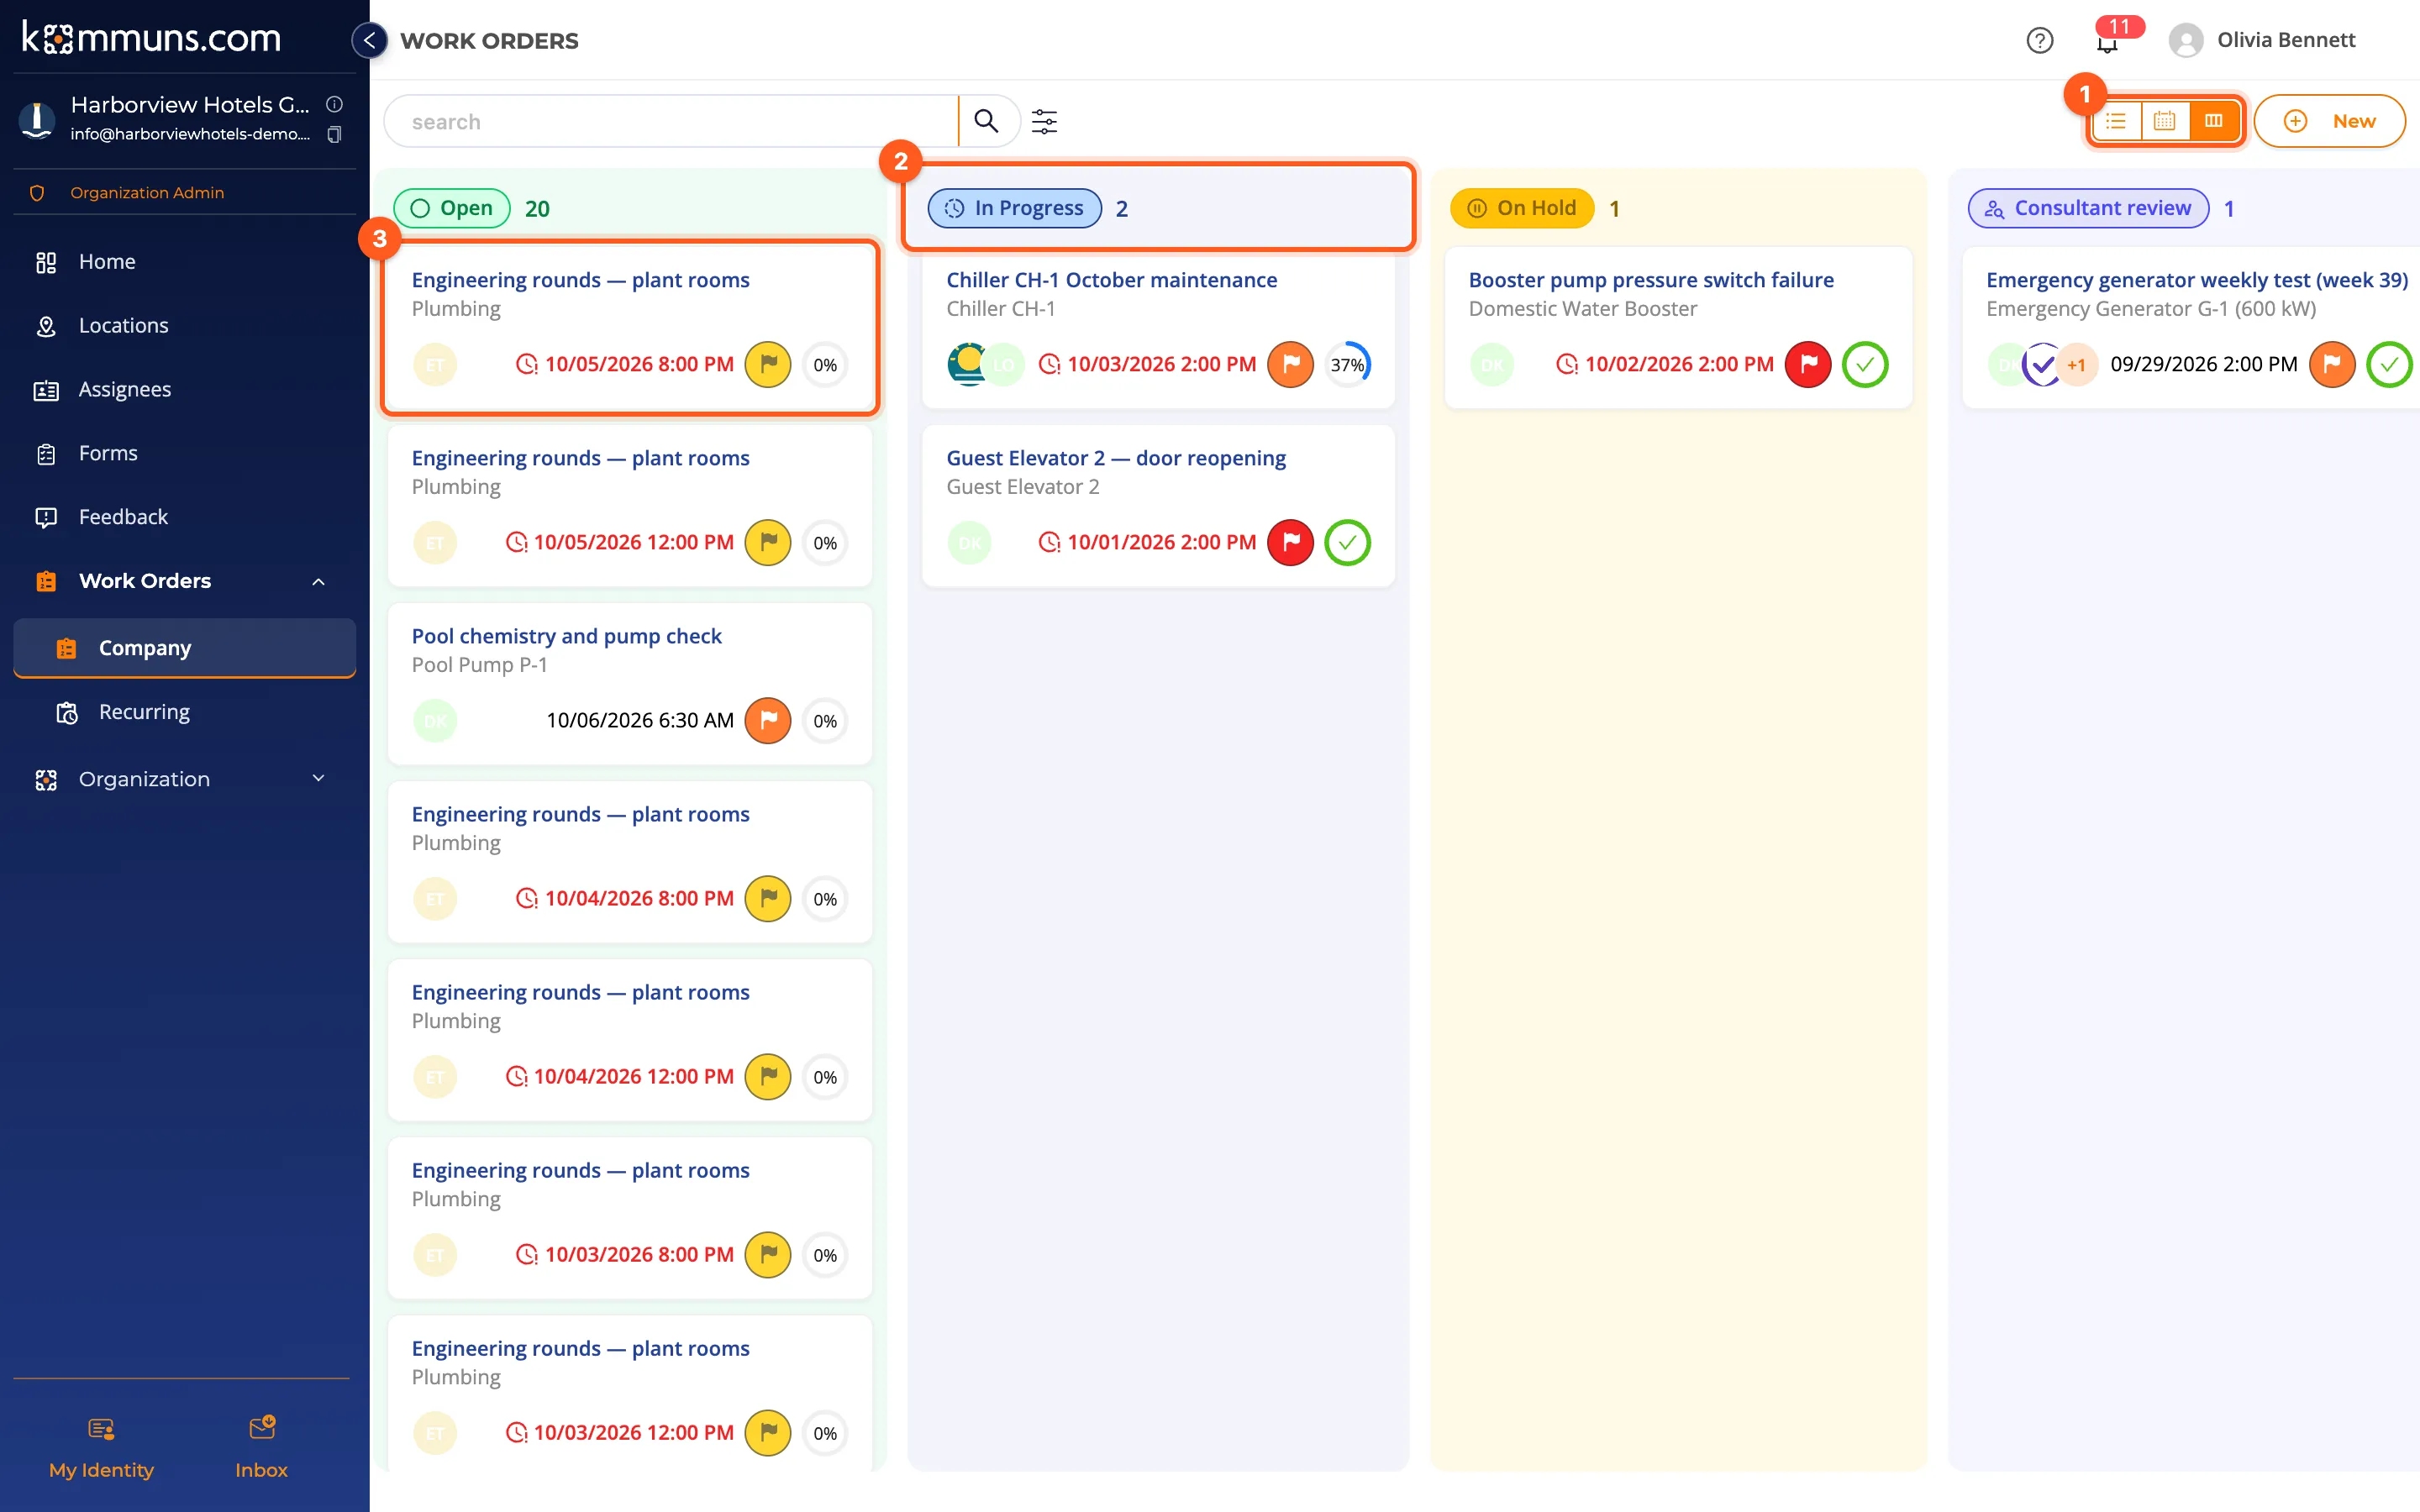
Task: Click 0% progress circle on Pool chemistry card
Action: (x=825, y=720)
